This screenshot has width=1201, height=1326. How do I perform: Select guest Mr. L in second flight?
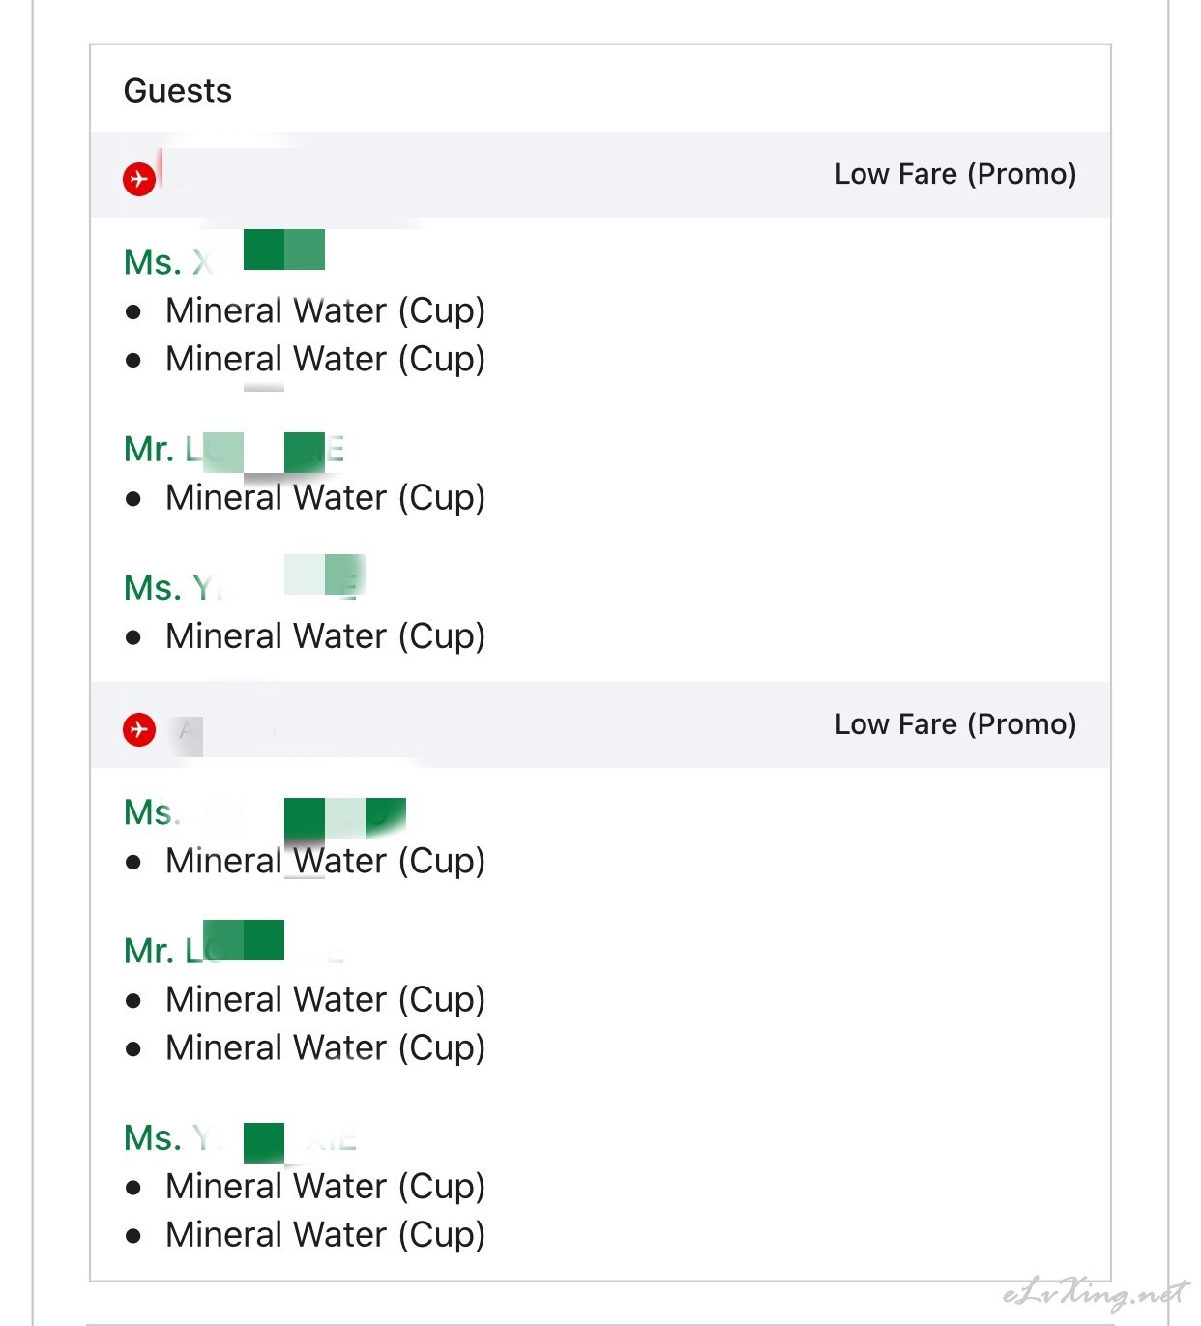[234, 944]
